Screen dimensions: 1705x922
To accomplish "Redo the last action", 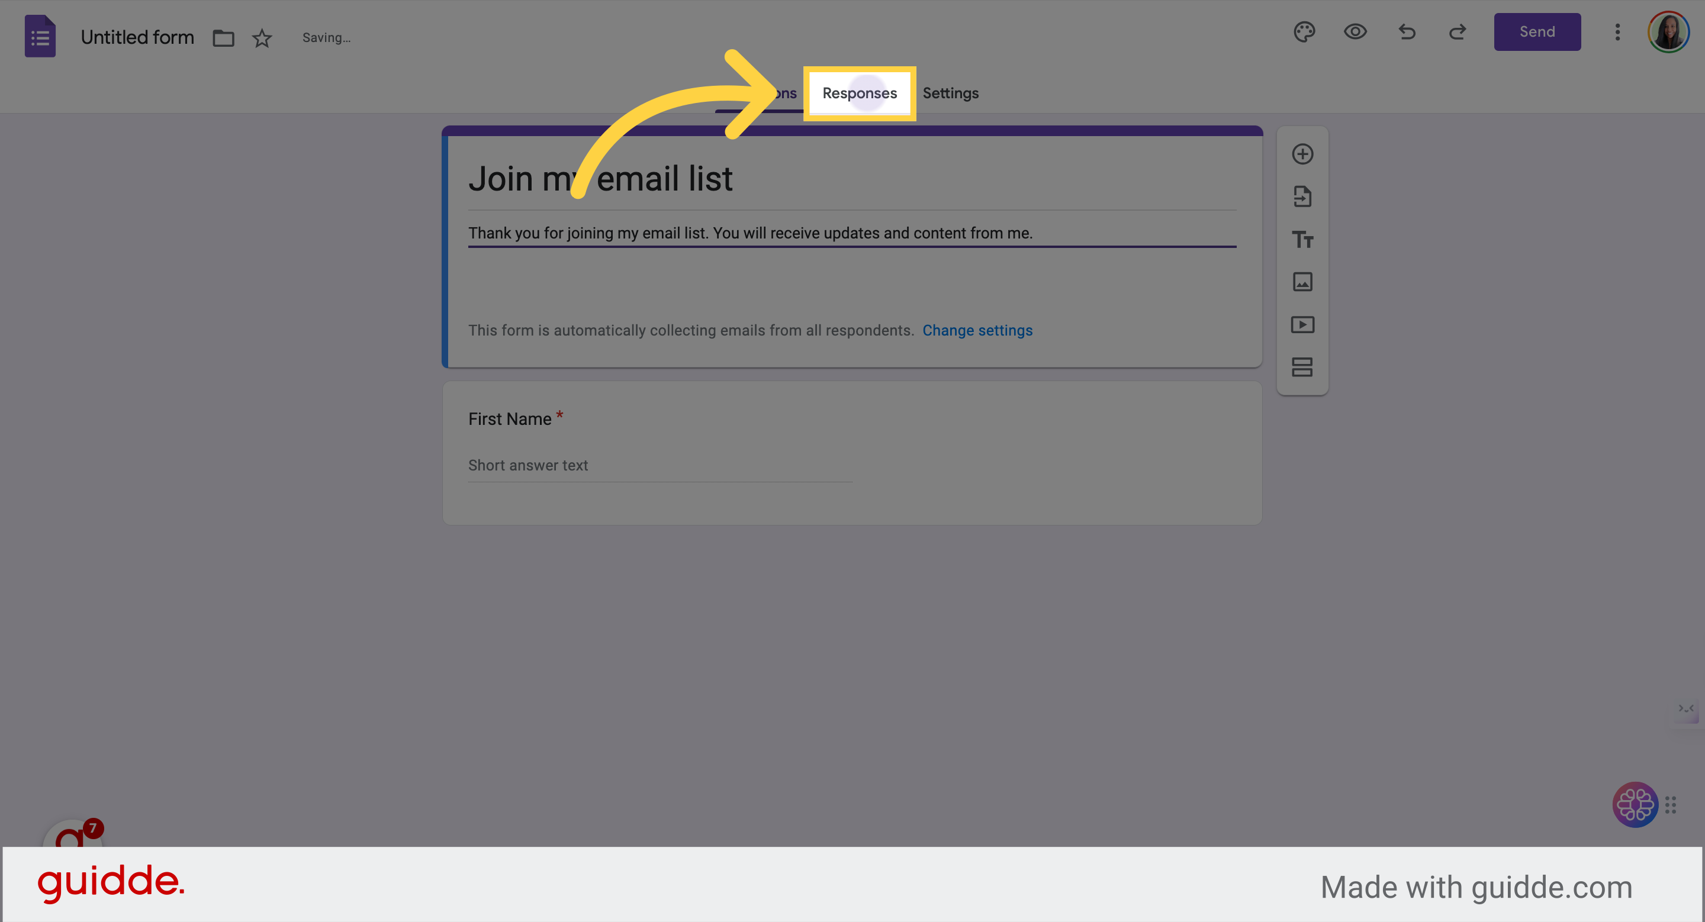I will [x=1458, y=32].
